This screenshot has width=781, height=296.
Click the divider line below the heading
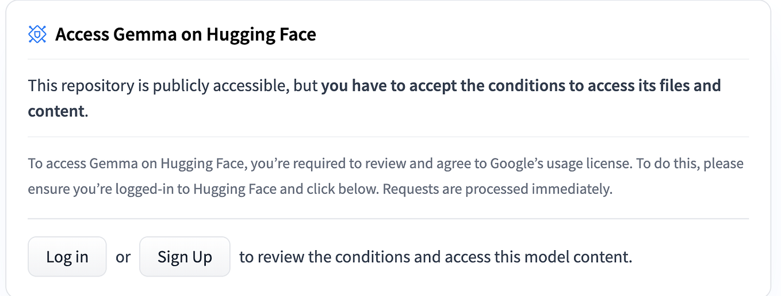(388, 59)
